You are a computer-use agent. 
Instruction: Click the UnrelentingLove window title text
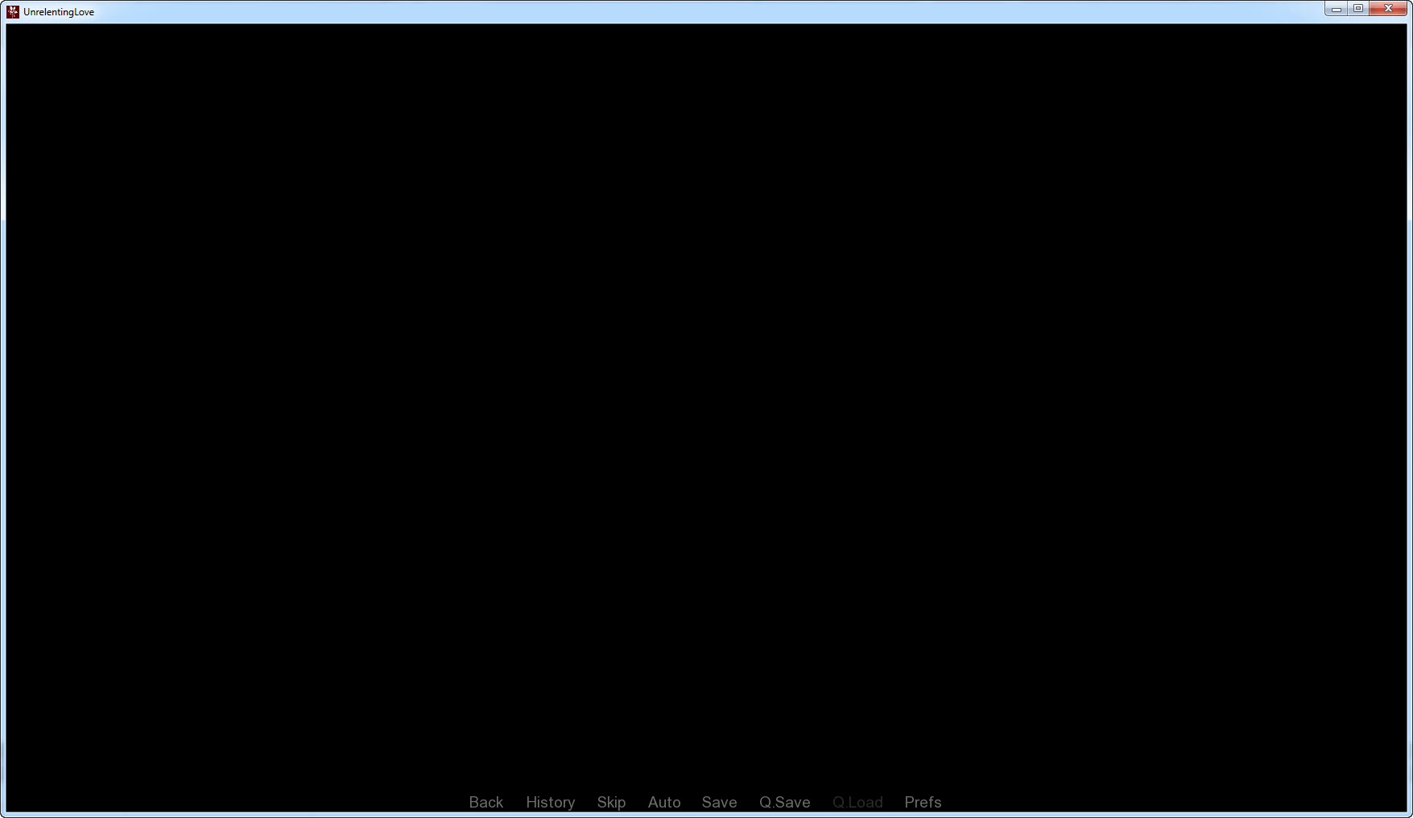point(59,12)
